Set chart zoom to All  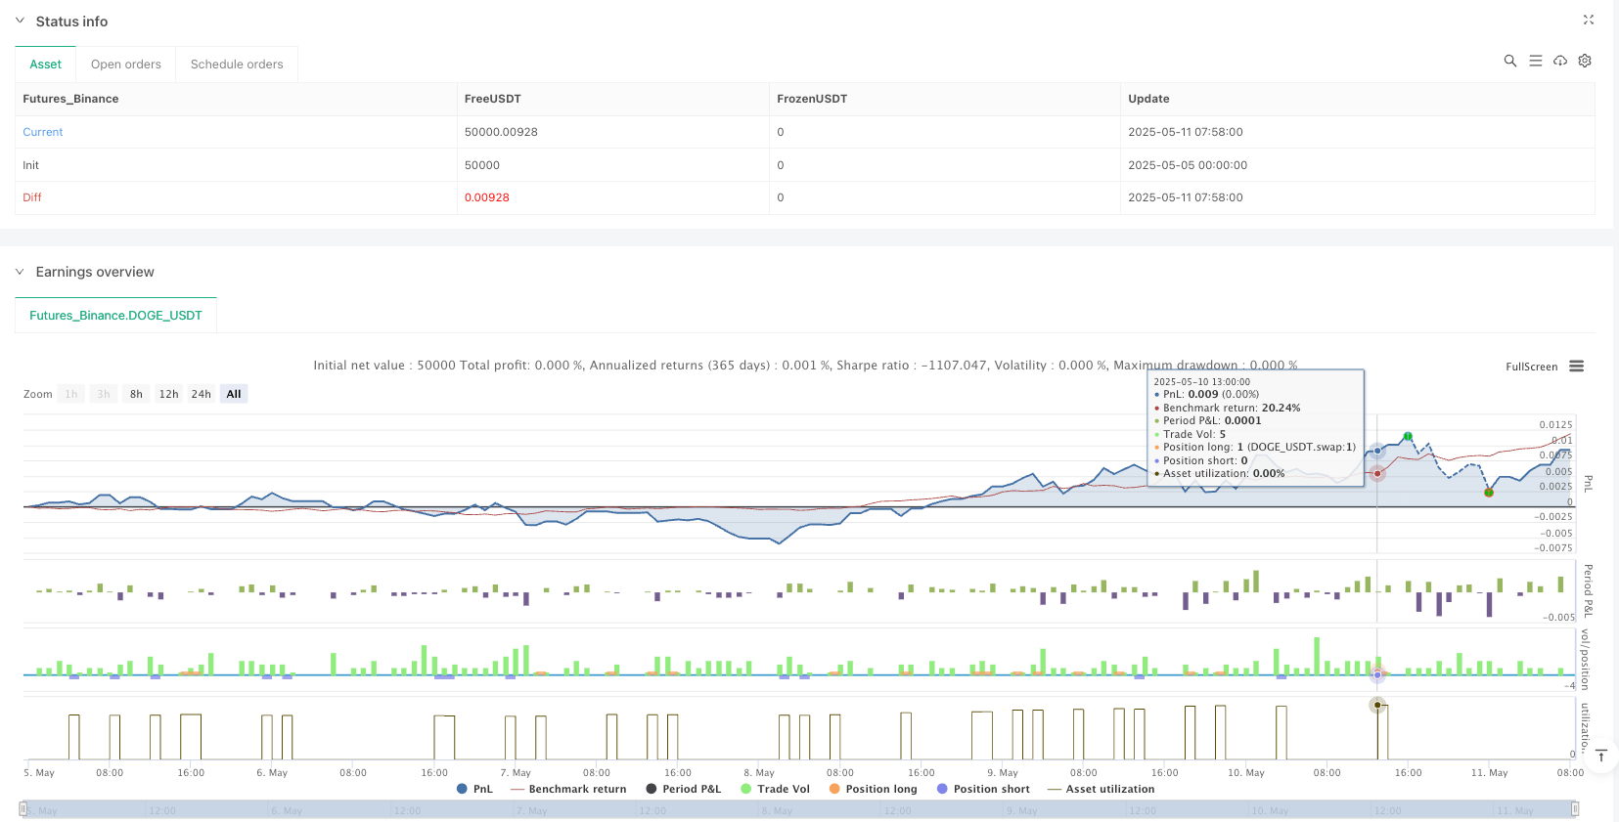point(234,394)
